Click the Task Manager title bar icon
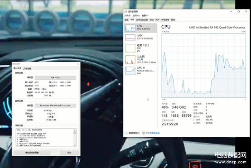The width and height of the screenshot is (251, 168). click(126, 11)
